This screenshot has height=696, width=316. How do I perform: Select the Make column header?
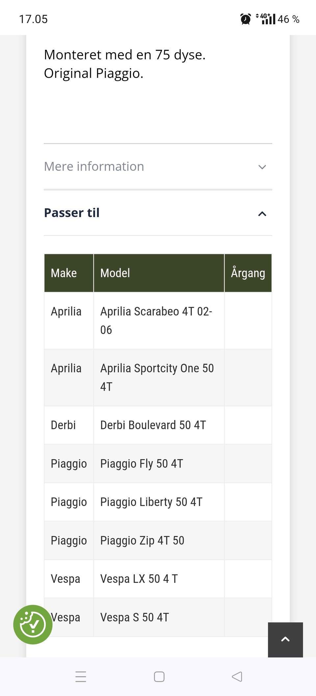pos(64,273)
